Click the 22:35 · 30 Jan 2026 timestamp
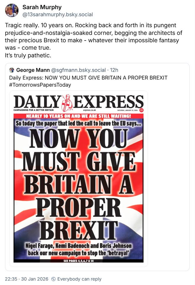Image resolution: width=195 pixels, height=285 pixels. [27, 279]
